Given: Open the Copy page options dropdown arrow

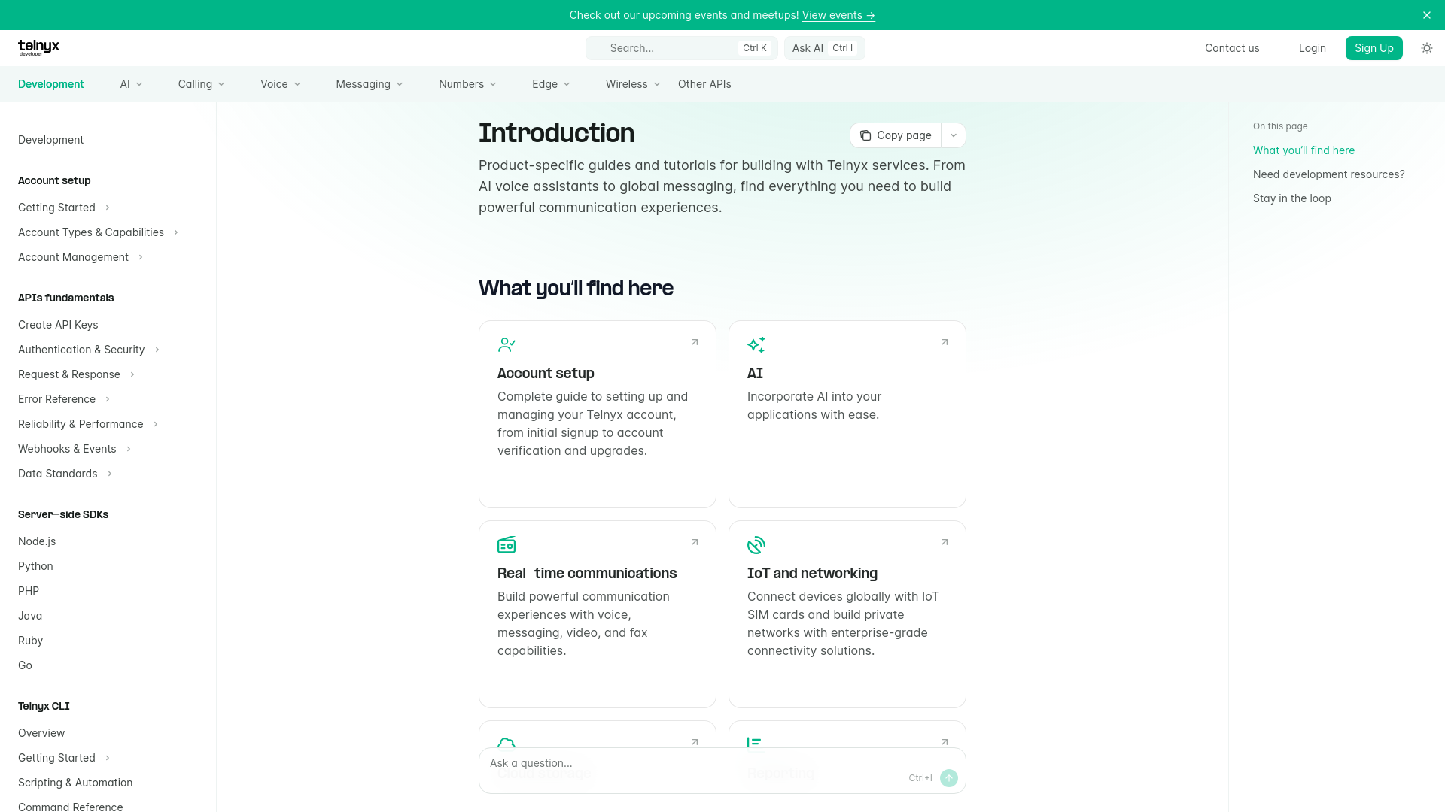Looking at the screenshot, I should (x=954, y=135).
